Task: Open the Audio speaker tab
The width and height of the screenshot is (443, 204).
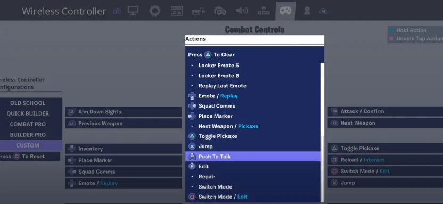Action: click(242, 11)
